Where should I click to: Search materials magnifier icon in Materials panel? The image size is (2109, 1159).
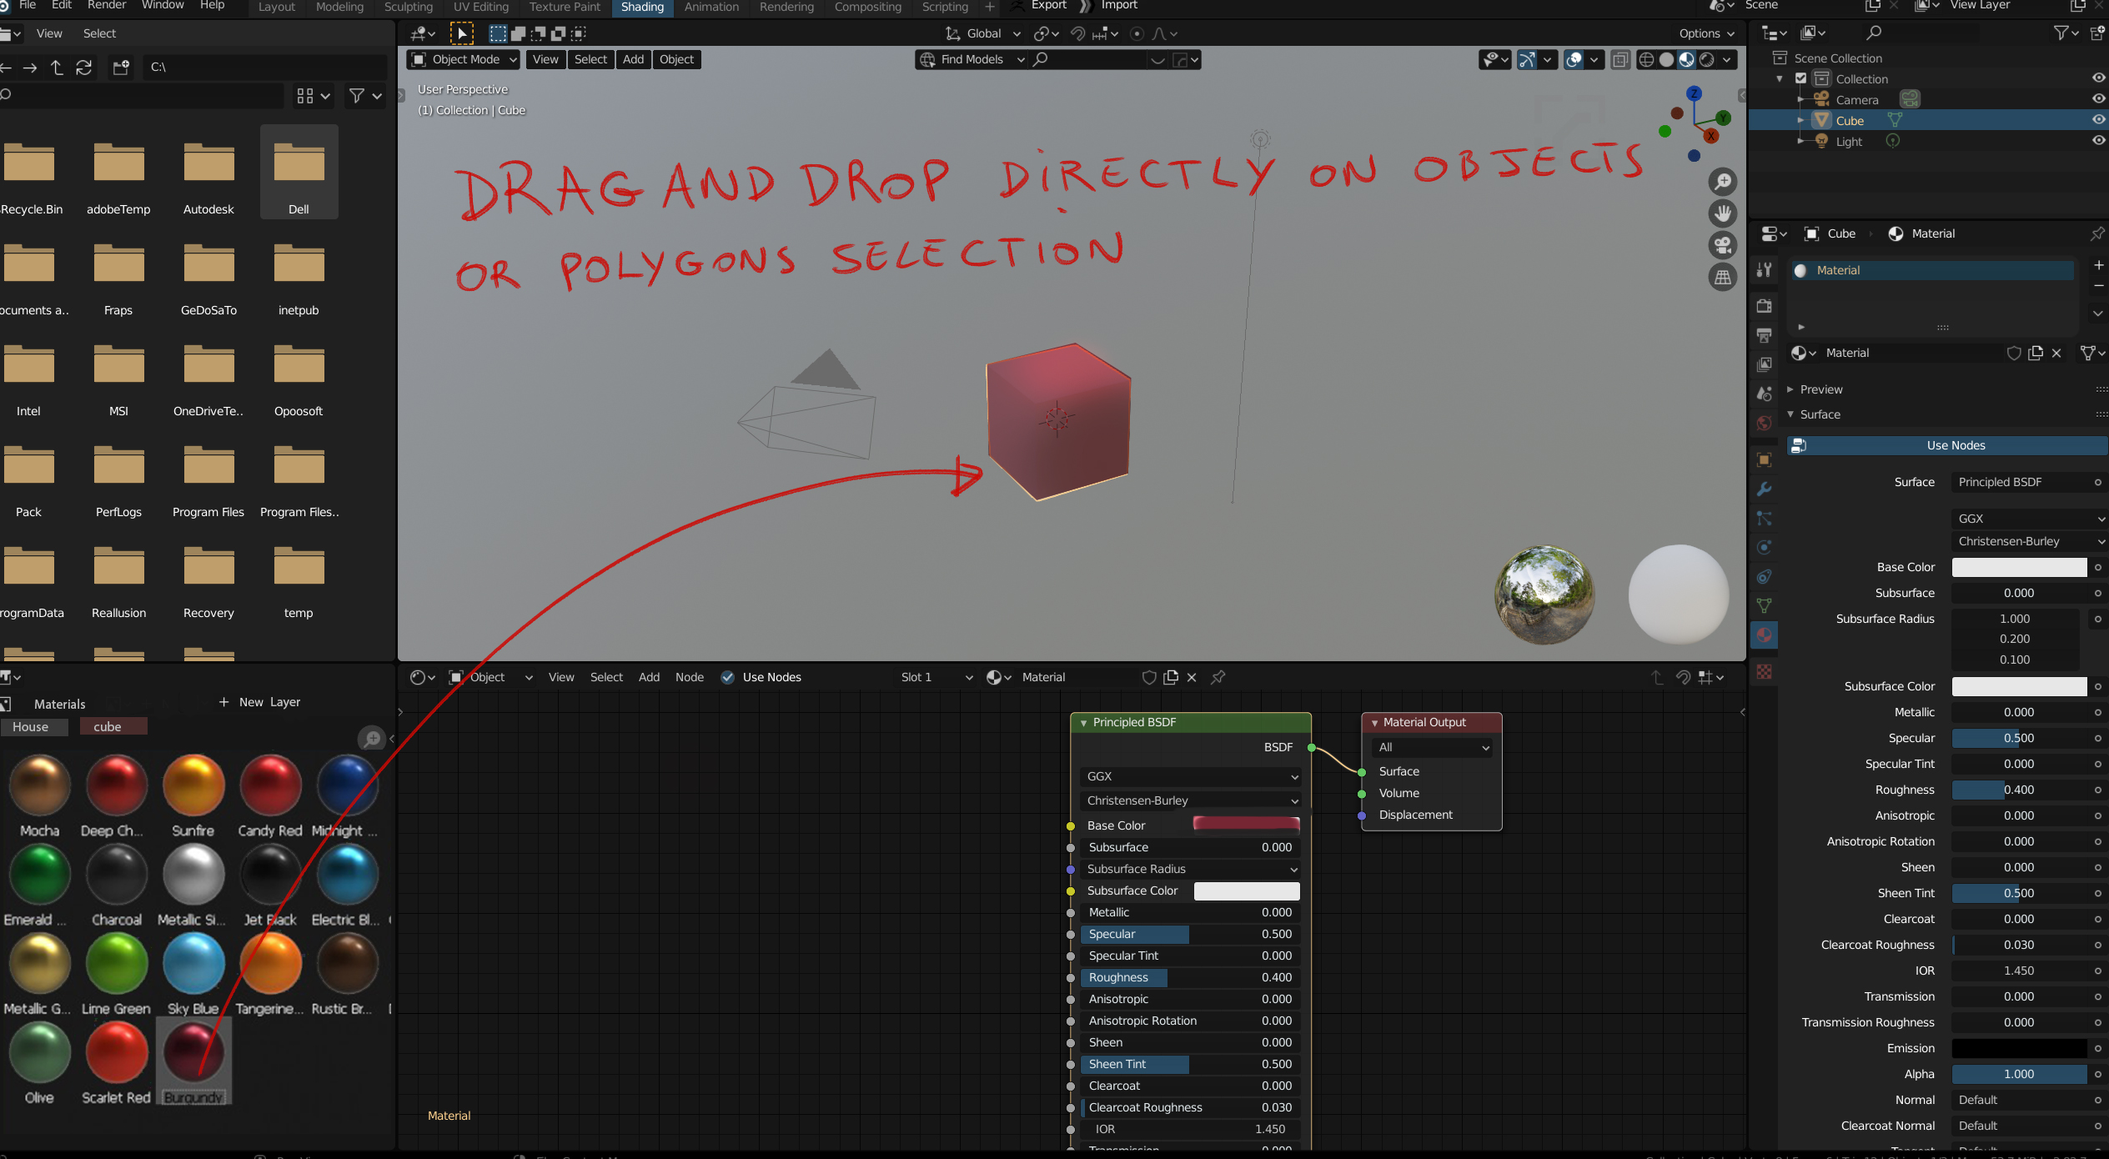point(371,738)
